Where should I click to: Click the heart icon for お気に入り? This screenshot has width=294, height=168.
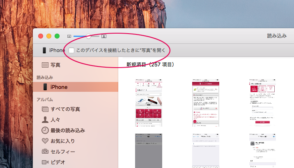click(45, 141)
